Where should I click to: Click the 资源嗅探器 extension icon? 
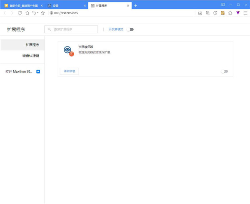[x=69, y=51]
